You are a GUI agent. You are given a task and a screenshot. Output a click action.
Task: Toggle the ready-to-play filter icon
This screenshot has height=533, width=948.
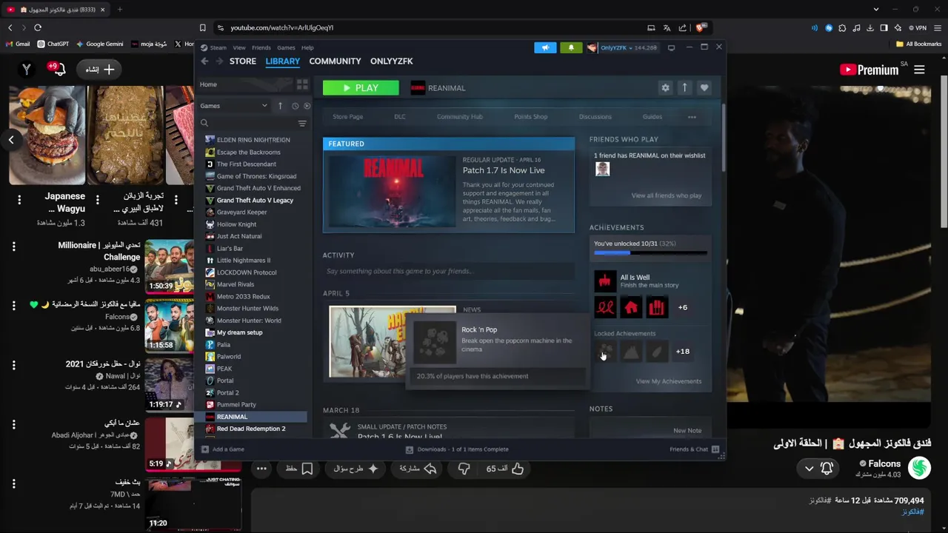307,106
